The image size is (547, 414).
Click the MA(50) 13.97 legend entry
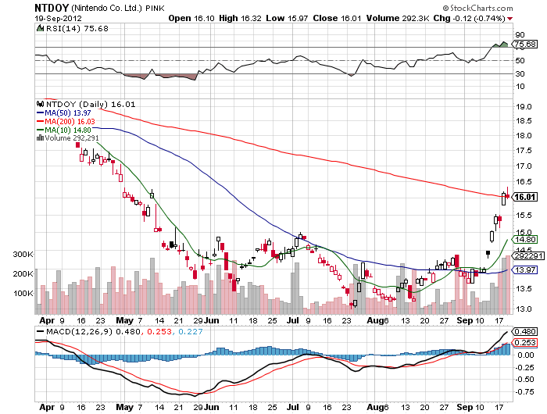[64, 113]
